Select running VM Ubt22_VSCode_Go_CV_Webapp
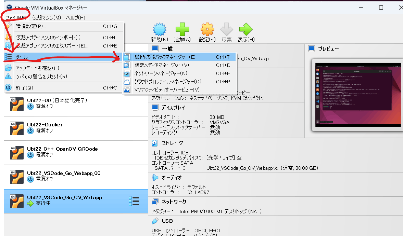The height and width of the screenshot is (236, 403). [76, 202]
